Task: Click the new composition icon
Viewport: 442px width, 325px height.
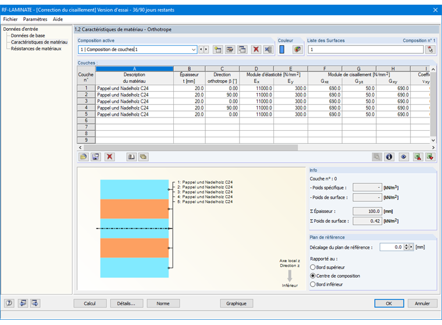Action: pos(218,49)
